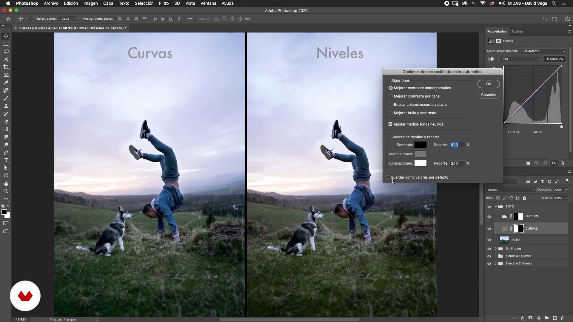Select the Move tool
Screen dimensions: 573x322
(x=6, y=36)
